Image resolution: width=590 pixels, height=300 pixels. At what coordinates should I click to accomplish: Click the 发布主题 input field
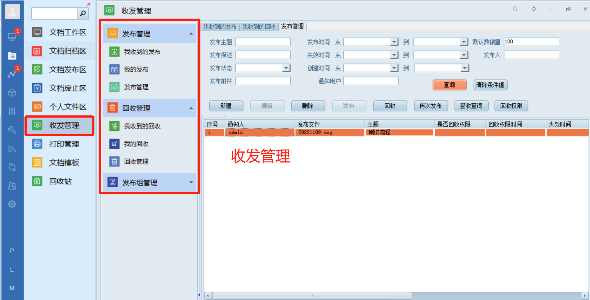click(x=263, y=42)
